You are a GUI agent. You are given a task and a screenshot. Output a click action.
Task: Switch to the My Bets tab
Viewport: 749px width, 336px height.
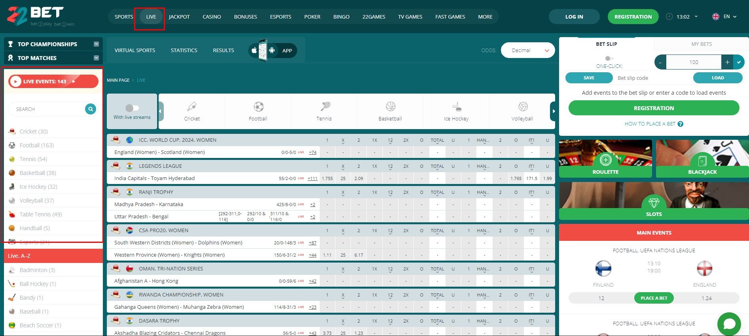pos(701,44)
